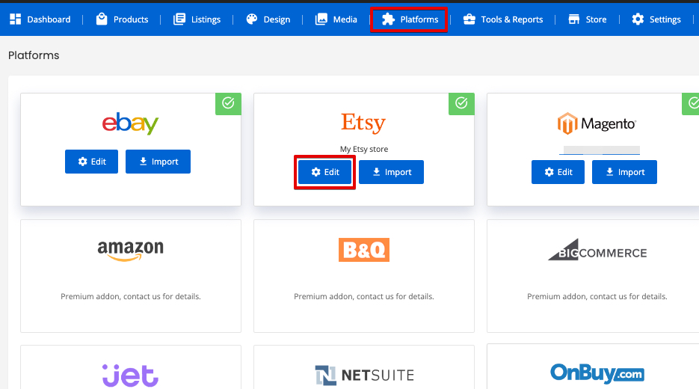Open Tools & Reports menu
699x389 pixels.
coord(503,19)
